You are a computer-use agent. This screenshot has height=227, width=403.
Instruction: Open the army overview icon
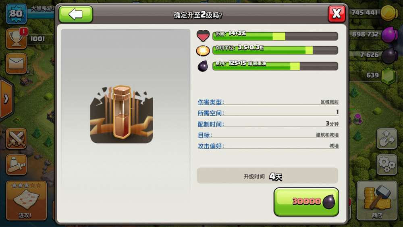coord(16,165)
